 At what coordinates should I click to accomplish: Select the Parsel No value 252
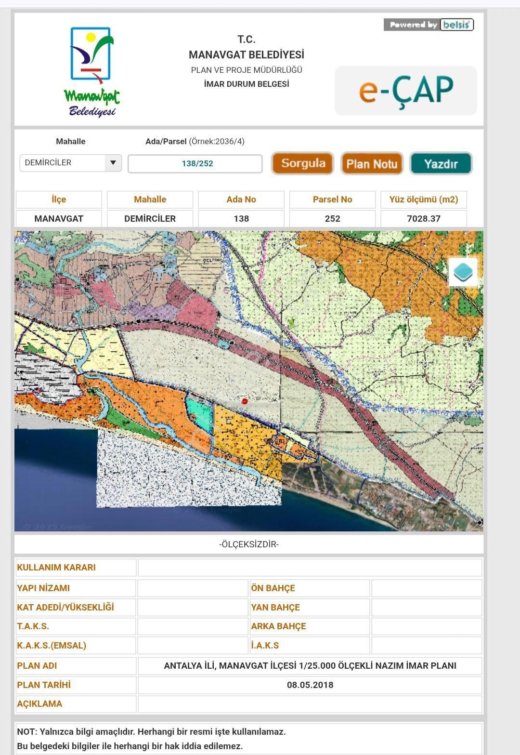[332, 219]
